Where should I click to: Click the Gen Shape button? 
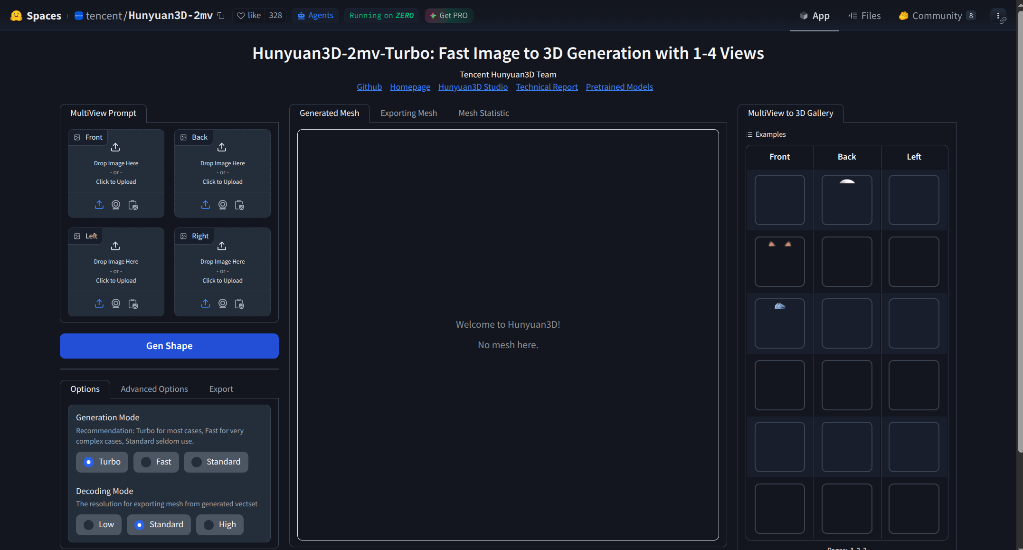[169, 346]
